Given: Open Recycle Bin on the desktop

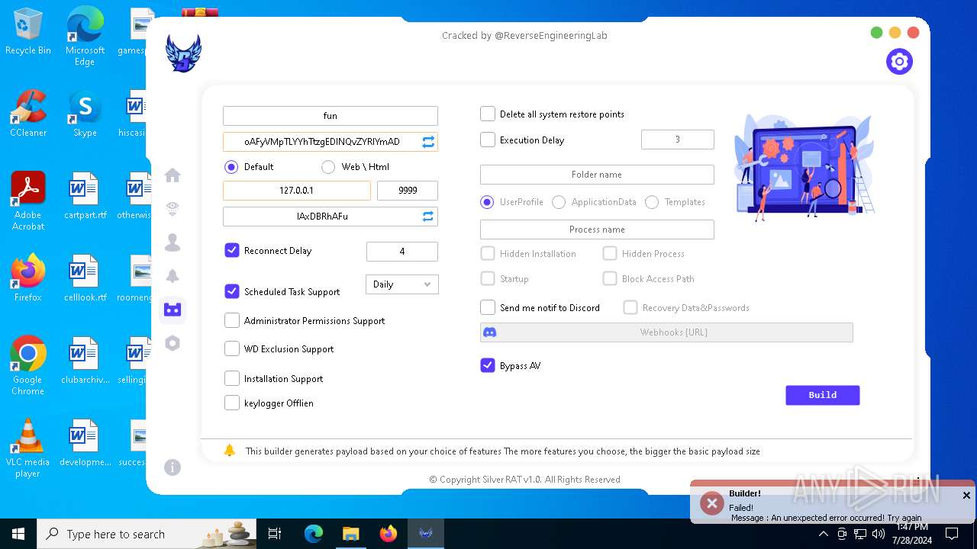Looking at the screenshot, I should pos(28,32).
